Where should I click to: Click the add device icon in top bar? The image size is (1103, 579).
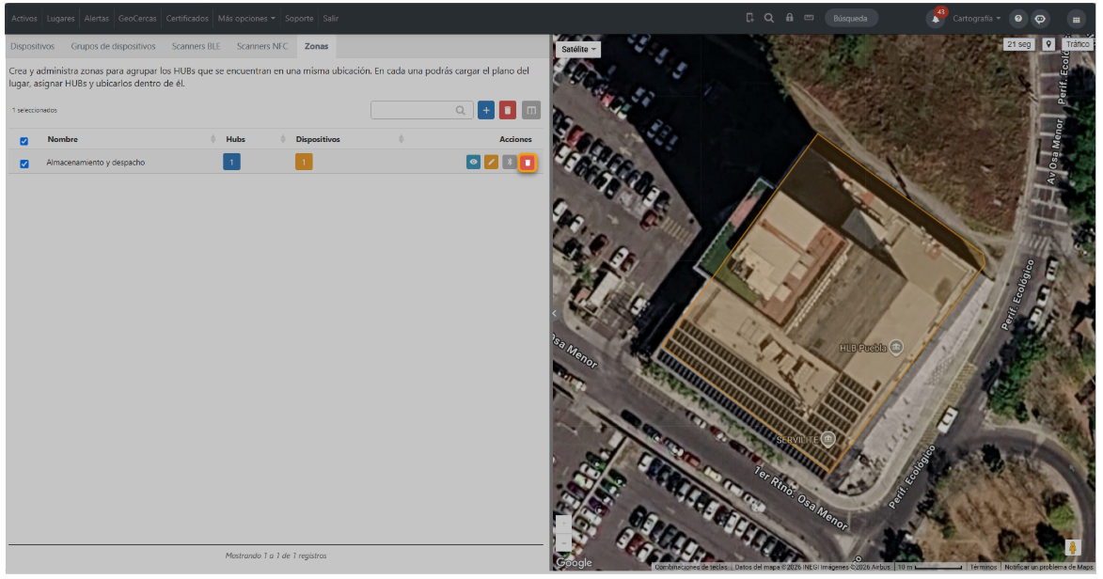click(x=749, y=18)
